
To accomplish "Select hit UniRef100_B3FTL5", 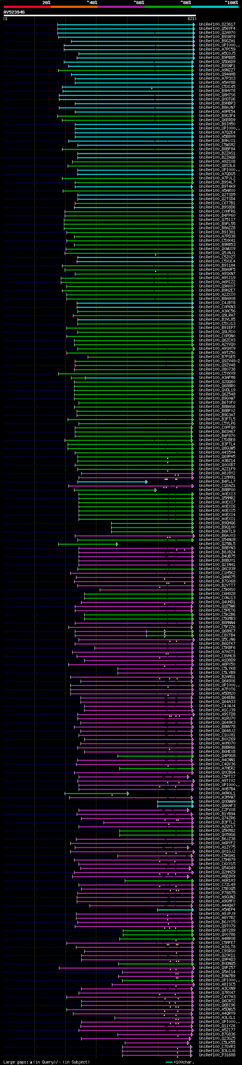I will tap(217, 419).
